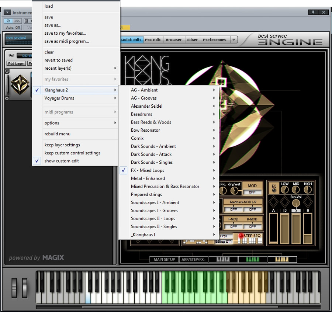Expand the Voyager Drums submenu
Image resolution: width=332 pixels, height=312 pixels.
(x=75, y=98)
